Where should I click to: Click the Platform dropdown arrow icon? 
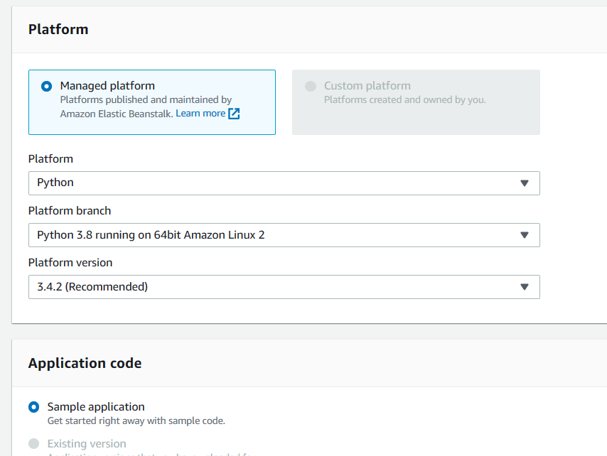525,183
